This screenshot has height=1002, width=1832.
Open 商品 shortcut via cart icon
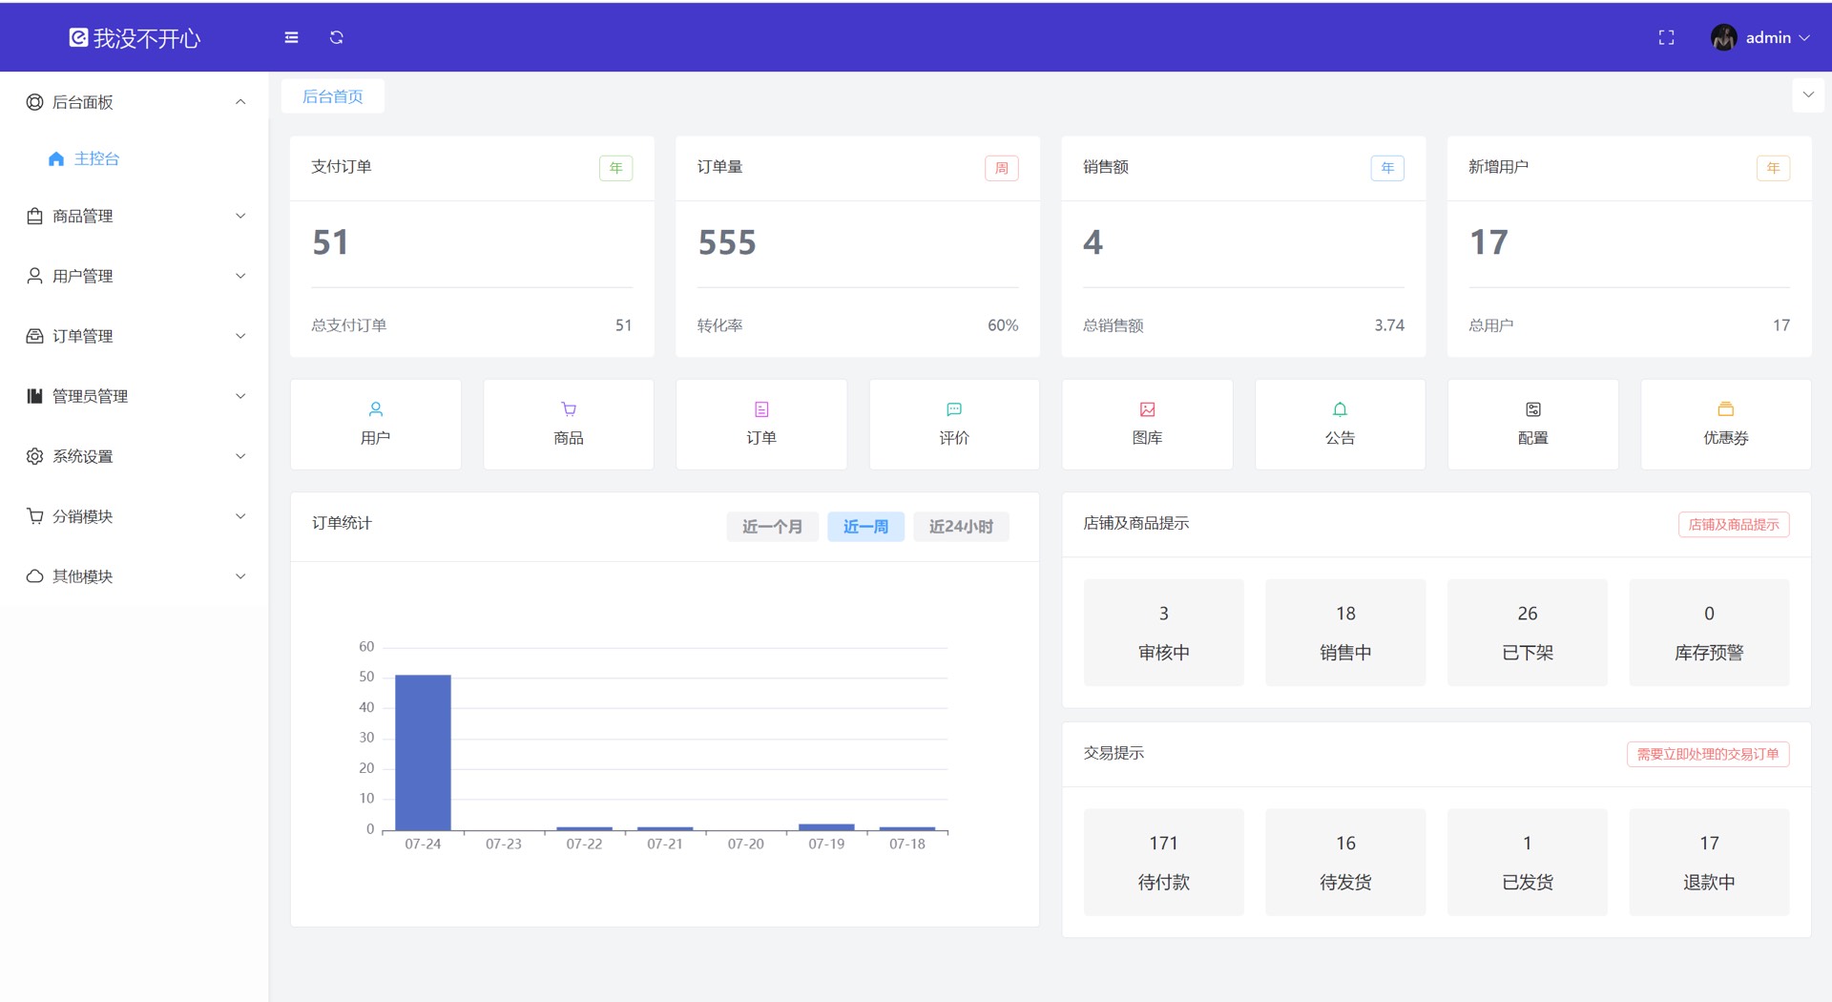click(x=569, y=409)
